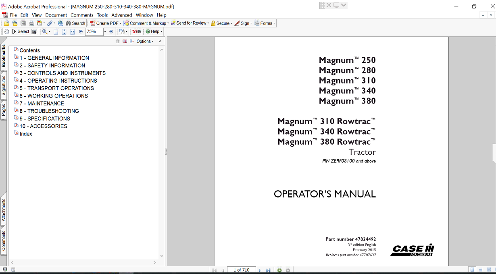Click the Fit Width icon
The height and width of the screenshot is (274, 496).
click(x=73, y=31)
